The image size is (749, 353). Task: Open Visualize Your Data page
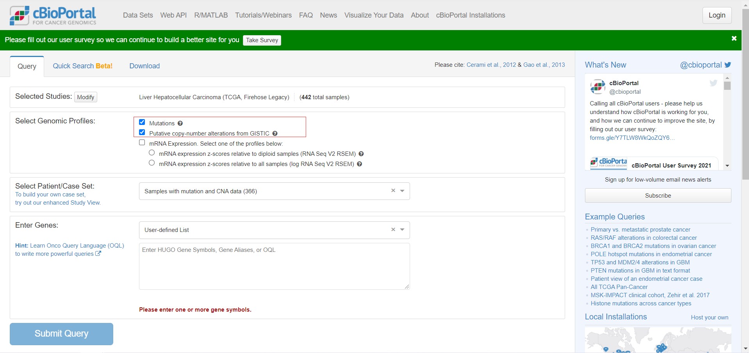[x=374, y=15]
